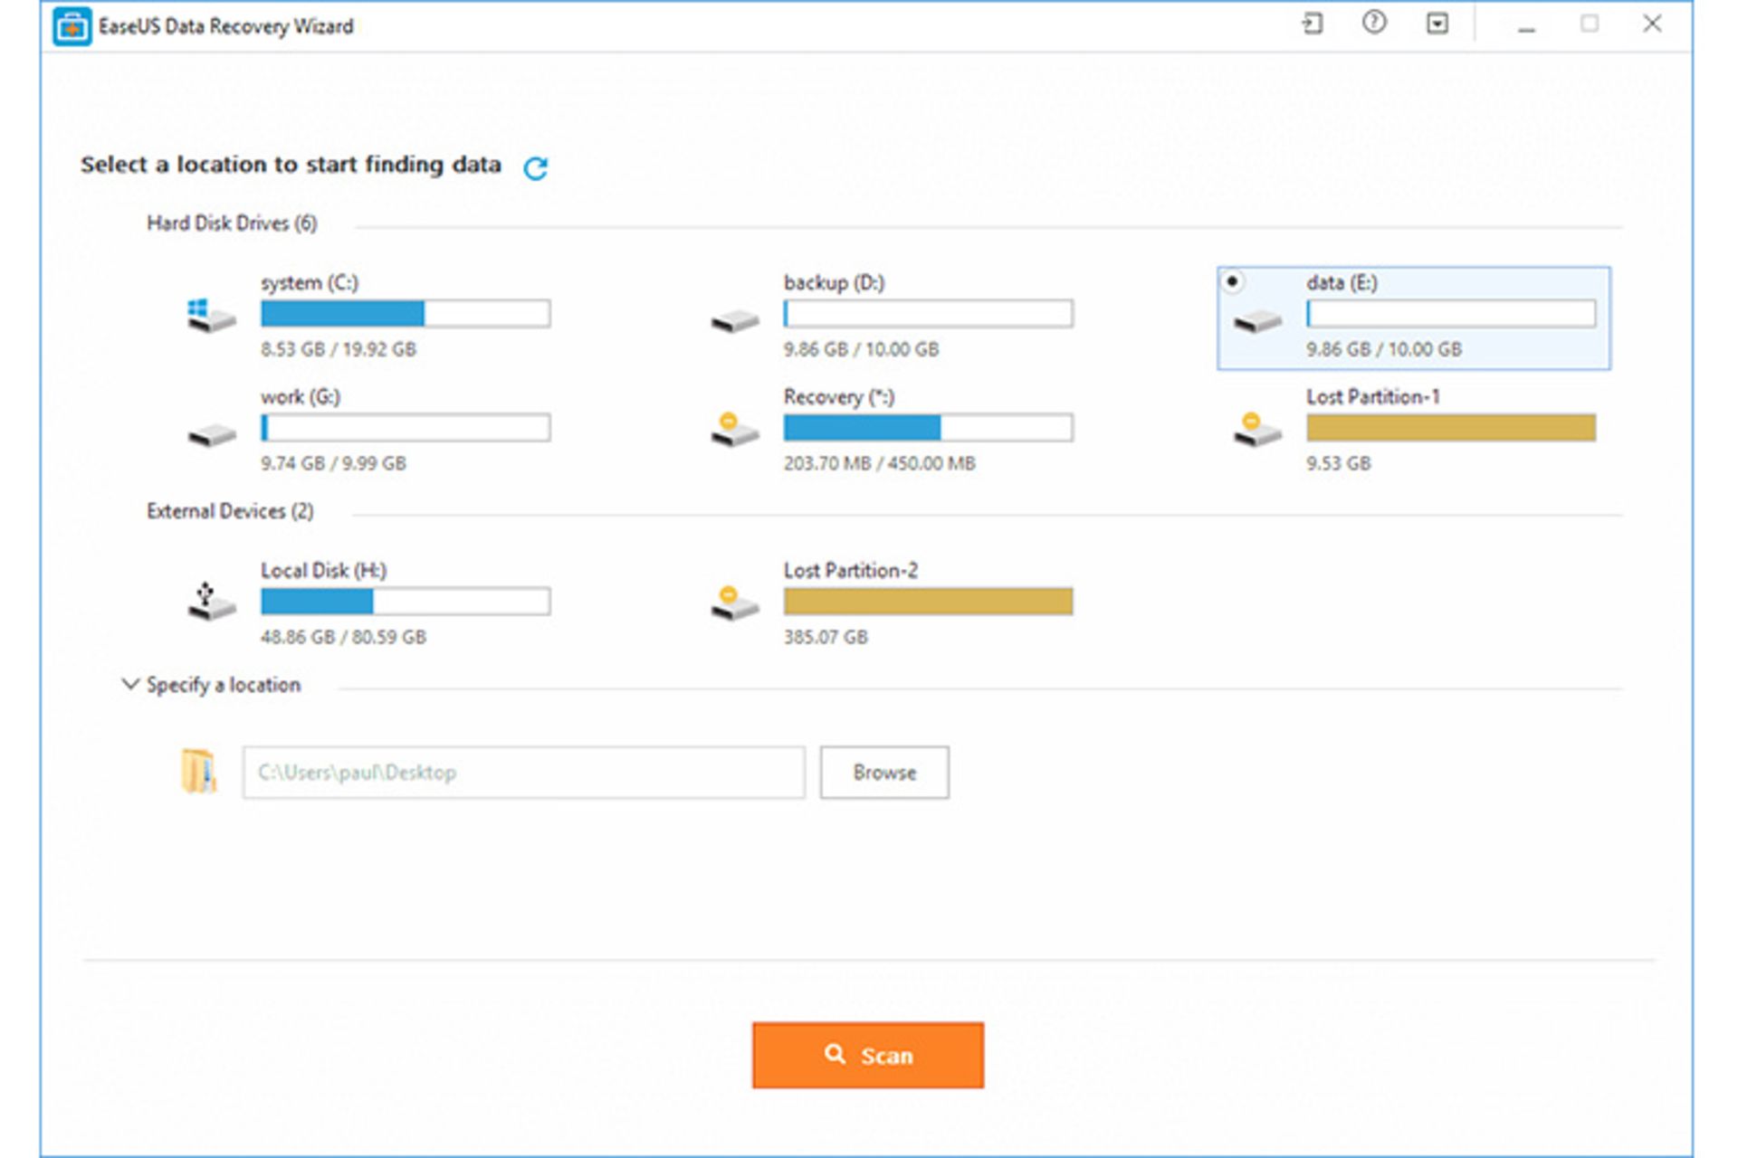Click the "Lost Partition-2" label

pos(851,570)
